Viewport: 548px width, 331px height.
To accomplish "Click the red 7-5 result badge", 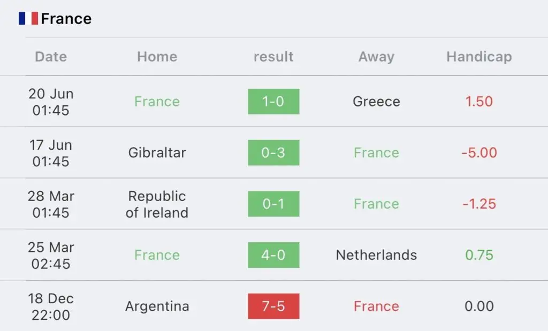I will coord(273,306).
